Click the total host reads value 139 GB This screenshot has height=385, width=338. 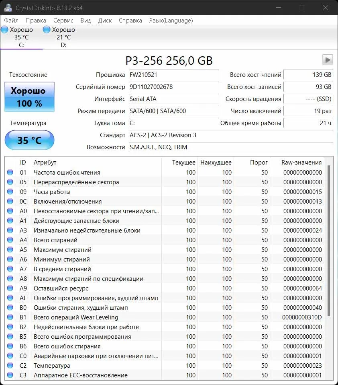308,75
